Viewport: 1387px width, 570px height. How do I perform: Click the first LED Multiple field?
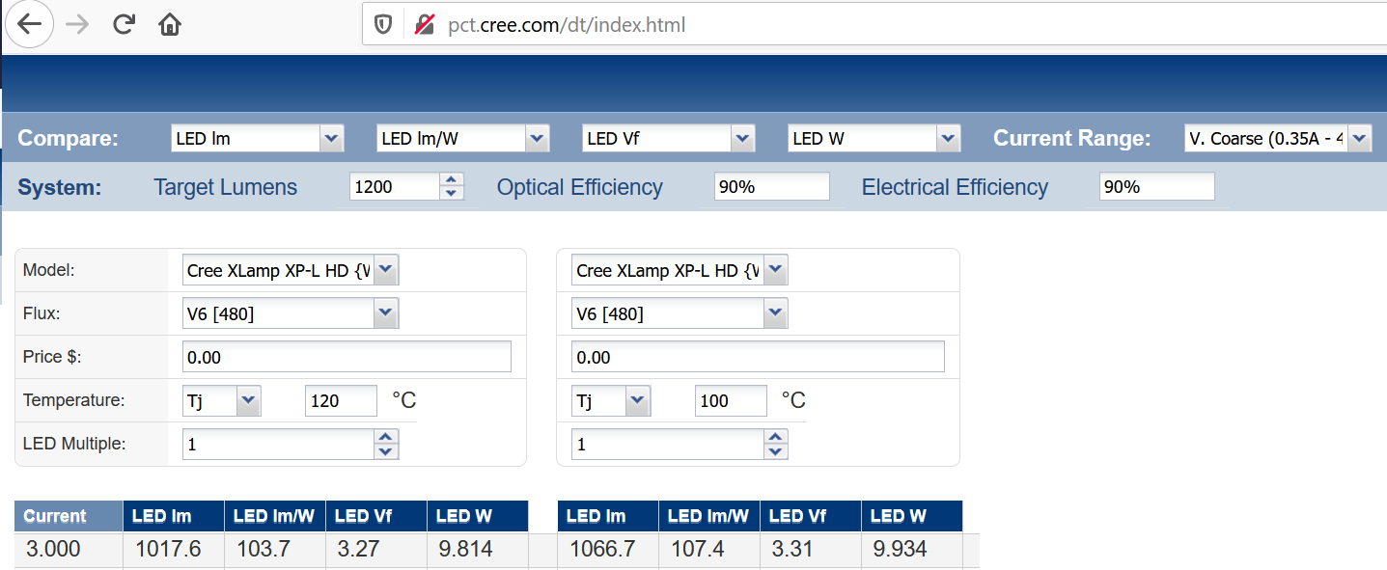[278, 445]
